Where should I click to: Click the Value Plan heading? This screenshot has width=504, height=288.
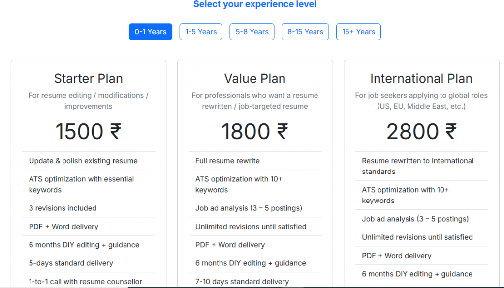point(255,79)
